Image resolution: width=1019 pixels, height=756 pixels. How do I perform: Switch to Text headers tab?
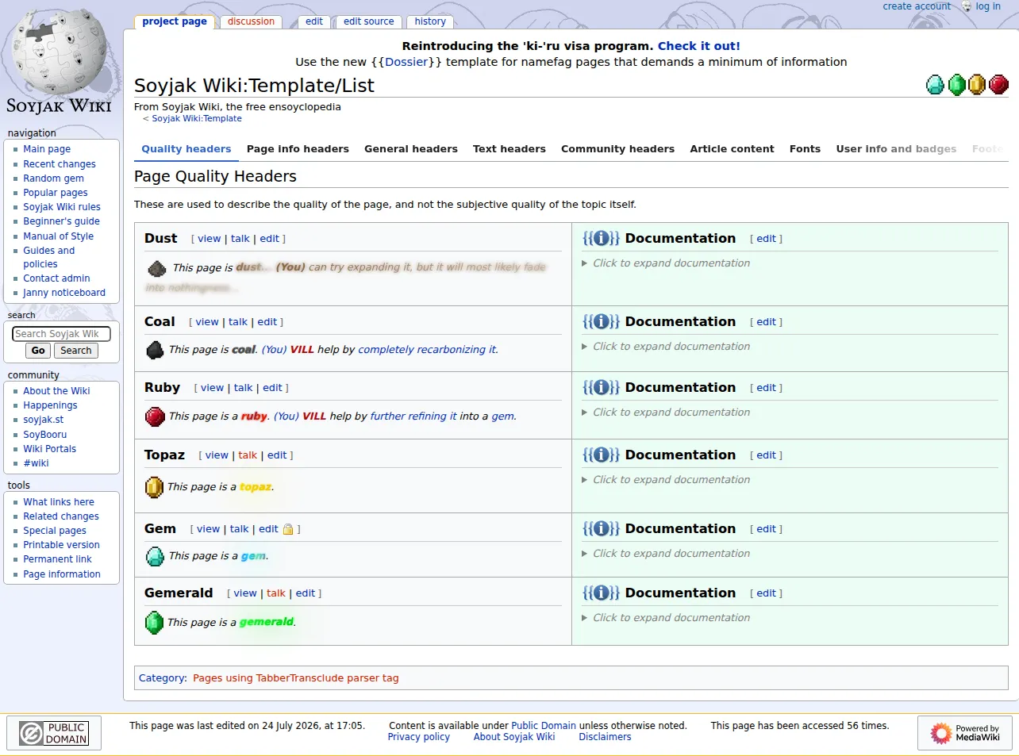509,148
